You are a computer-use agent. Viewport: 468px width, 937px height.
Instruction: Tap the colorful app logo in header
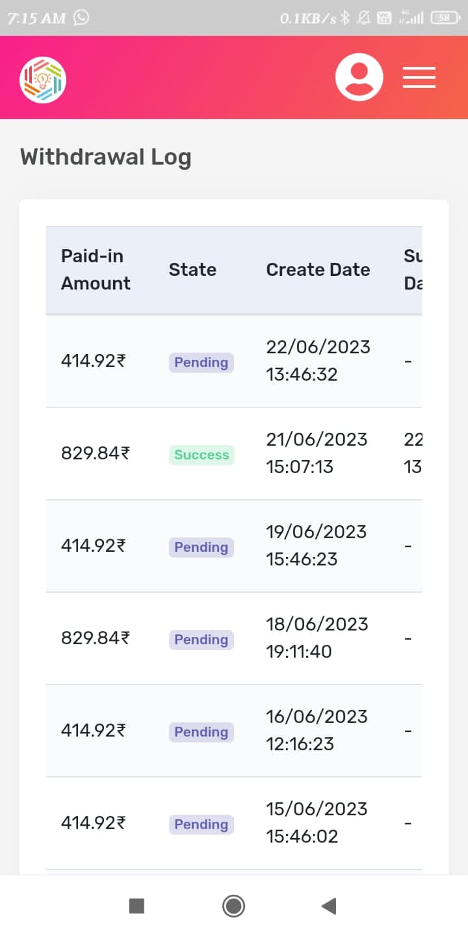pos(43,79)
